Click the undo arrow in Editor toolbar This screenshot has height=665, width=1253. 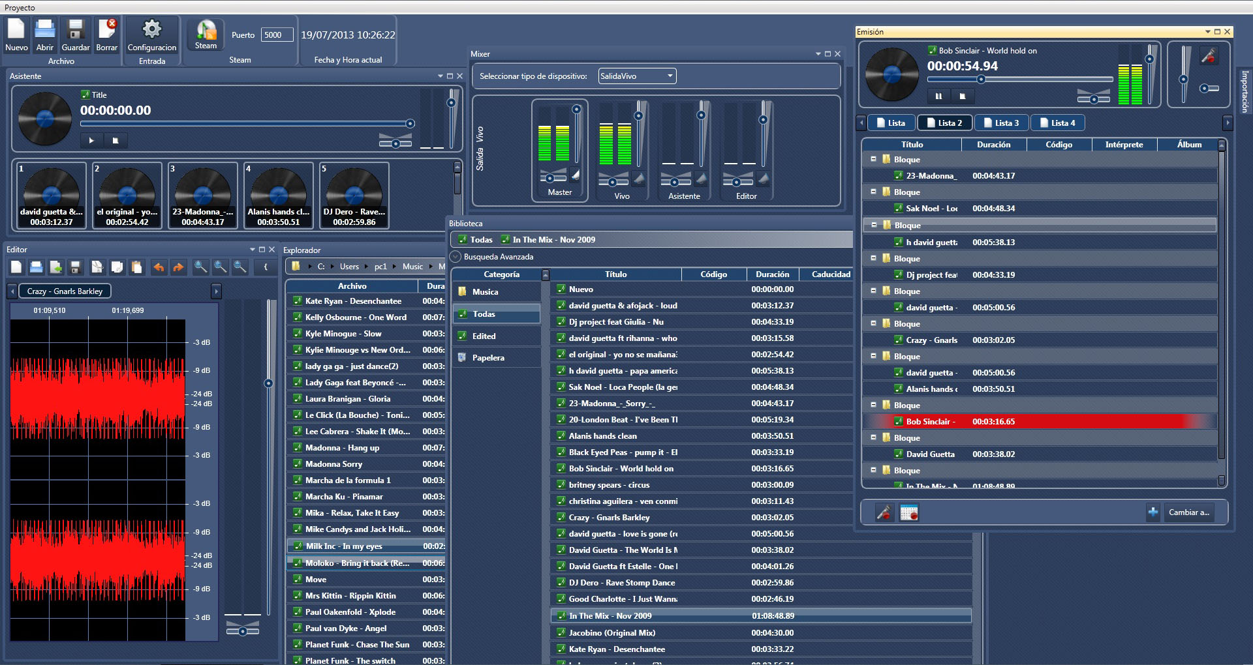tap(159, 267)
